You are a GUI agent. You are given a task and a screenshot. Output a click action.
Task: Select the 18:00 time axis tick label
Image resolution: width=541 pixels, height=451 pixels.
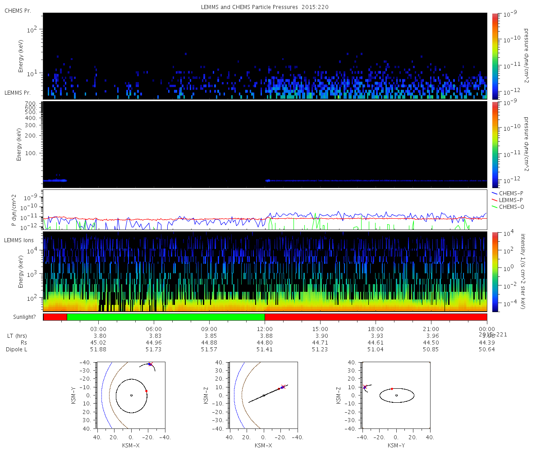point(376,329)
